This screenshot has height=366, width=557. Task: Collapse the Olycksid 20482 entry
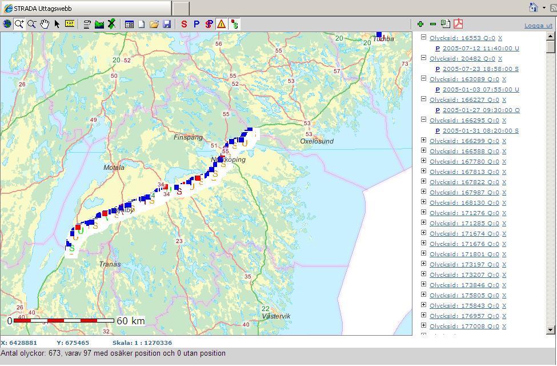[x=423, y=58]
